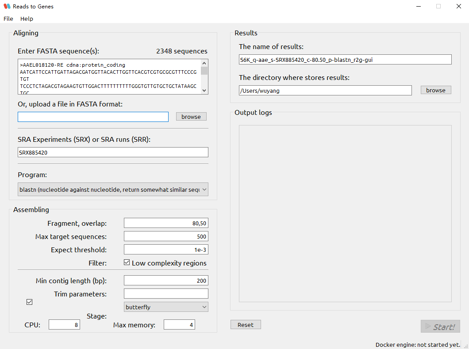
Task: Click browse next to the FASTA upload field
Action: pyautogui.click(x=191, y=116)
